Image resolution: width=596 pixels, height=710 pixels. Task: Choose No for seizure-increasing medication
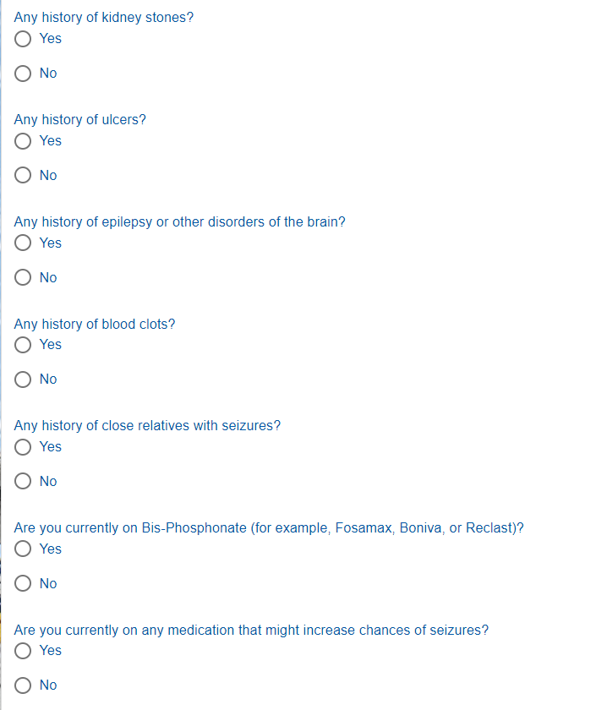24,685
